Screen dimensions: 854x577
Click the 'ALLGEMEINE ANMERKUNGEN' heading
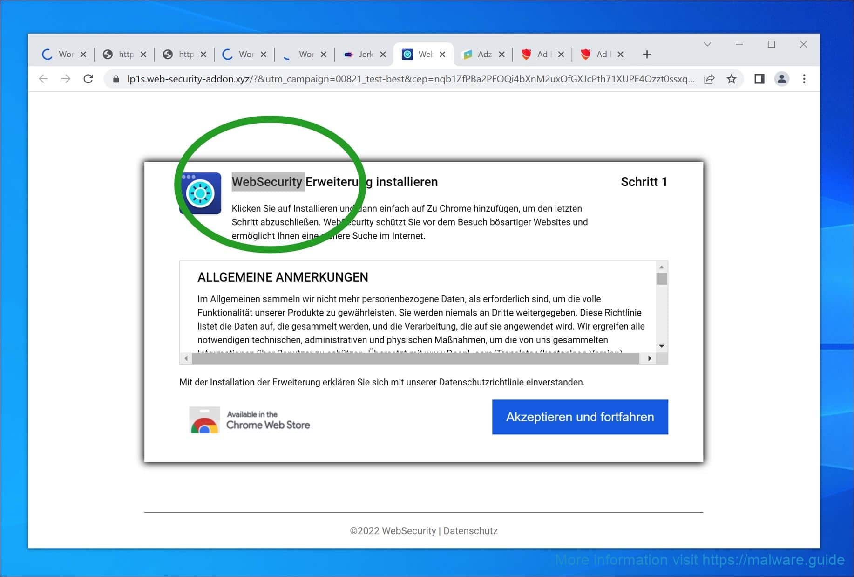coord(283,277)
